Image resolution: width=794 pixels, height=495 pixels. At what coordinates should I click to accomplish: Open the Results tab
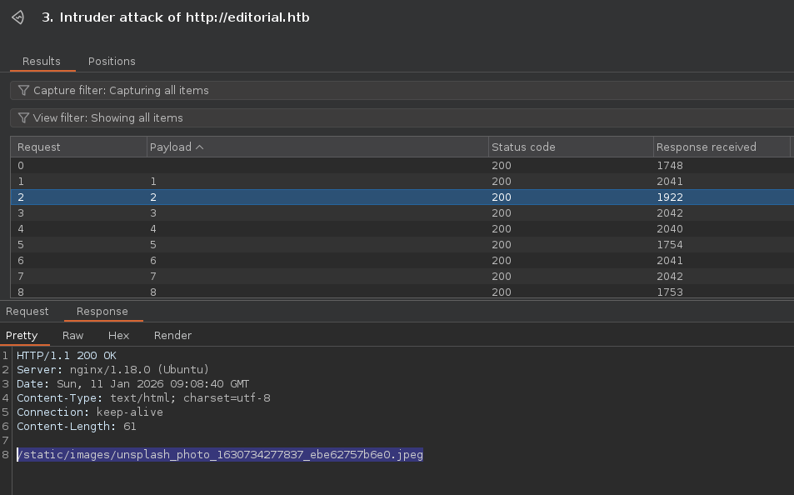tap(41, 61)
